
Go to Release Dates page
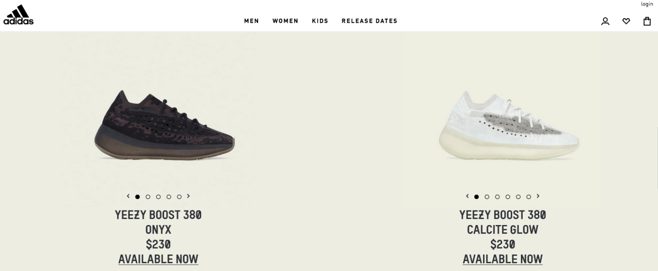369,21
